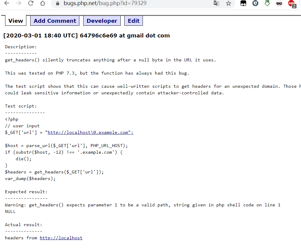The image size is (301, 248).
Task: Go to the browser home page
Action: tap(43, 3)
